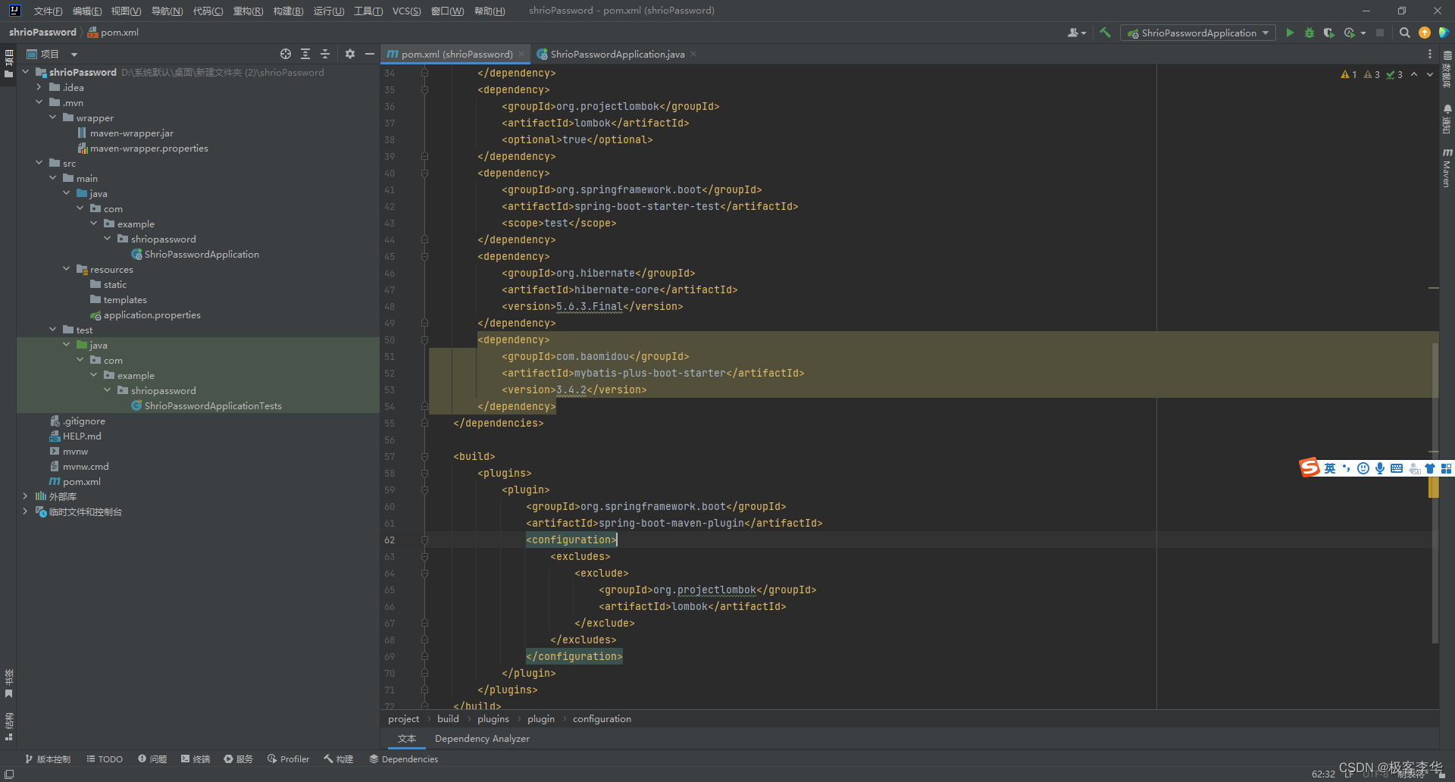Expand the 外部库 node
Screen dimensions: 1455x782
coord(25,496)
